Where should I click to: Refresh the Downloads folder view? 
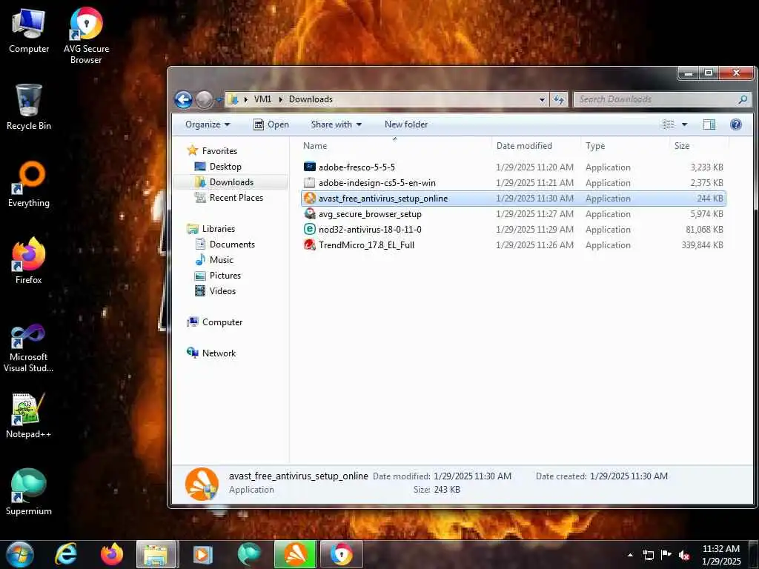click(559, 99)
